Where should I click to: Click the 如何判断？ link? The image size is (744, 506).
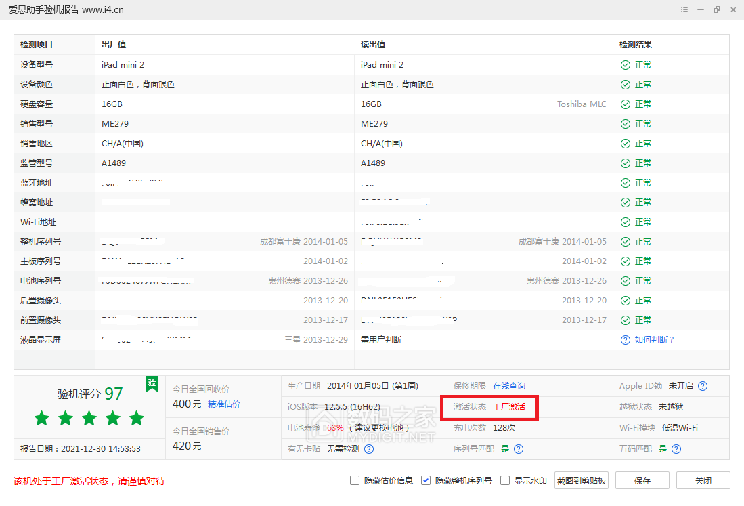[x=655, y=340]
